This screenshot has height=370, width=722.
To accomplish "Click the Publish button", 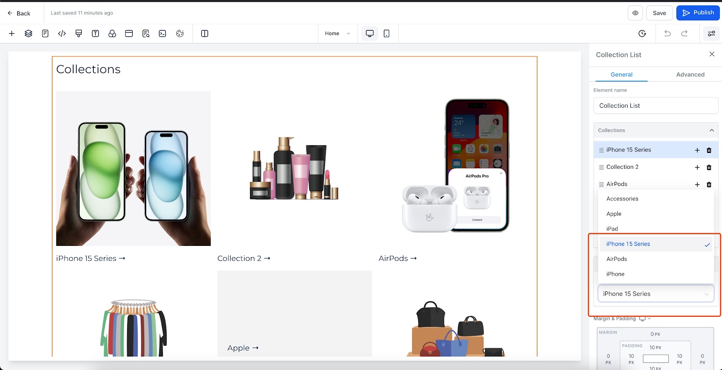I will (698, 13).
